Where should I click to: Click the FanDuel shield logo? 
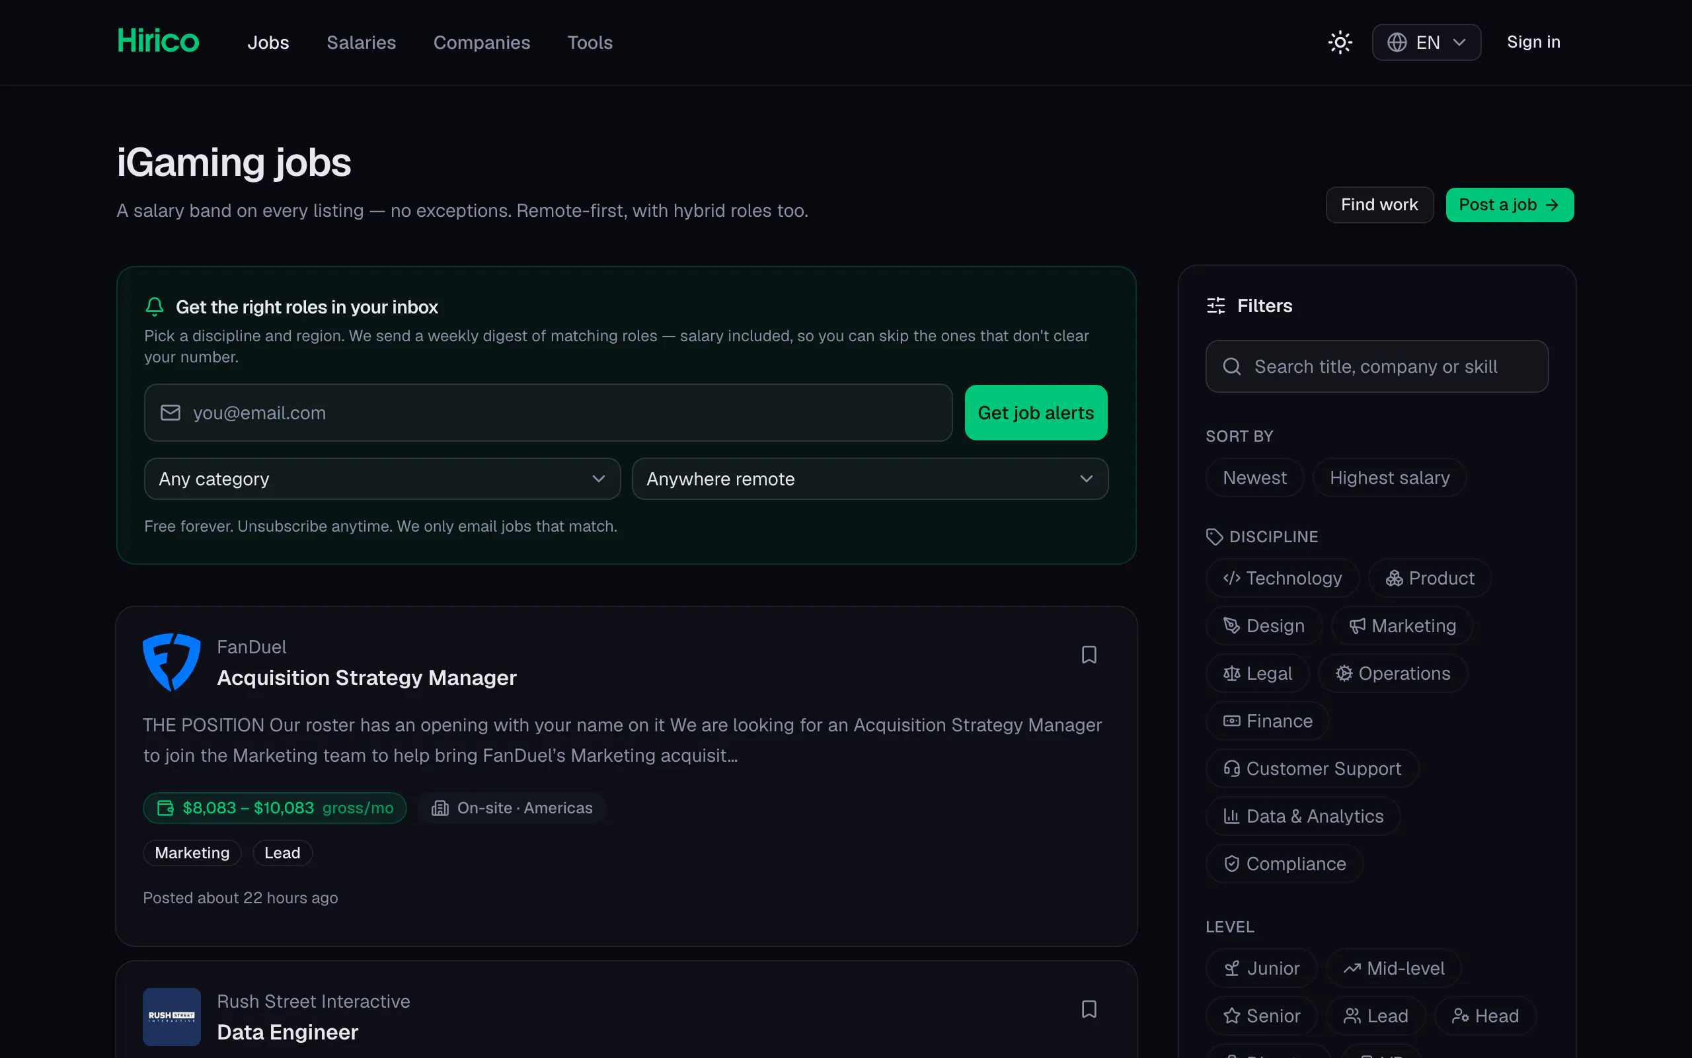[171, 662]
